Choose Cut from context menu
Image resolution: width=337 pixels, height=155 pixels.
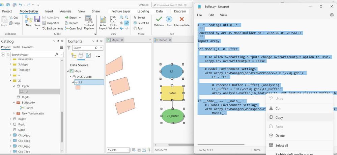[x=300, y=108]
